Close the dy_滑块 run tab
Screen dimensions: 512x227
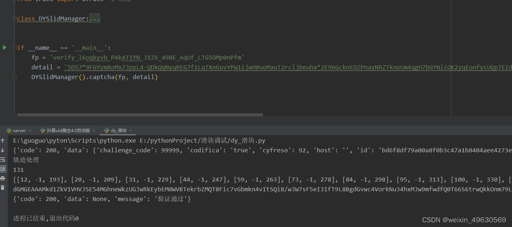(x=131, y=131)
